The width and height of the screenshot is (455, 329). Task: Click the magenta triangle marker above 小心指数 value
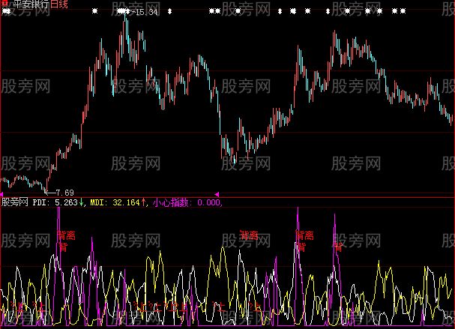pos(217,194)
